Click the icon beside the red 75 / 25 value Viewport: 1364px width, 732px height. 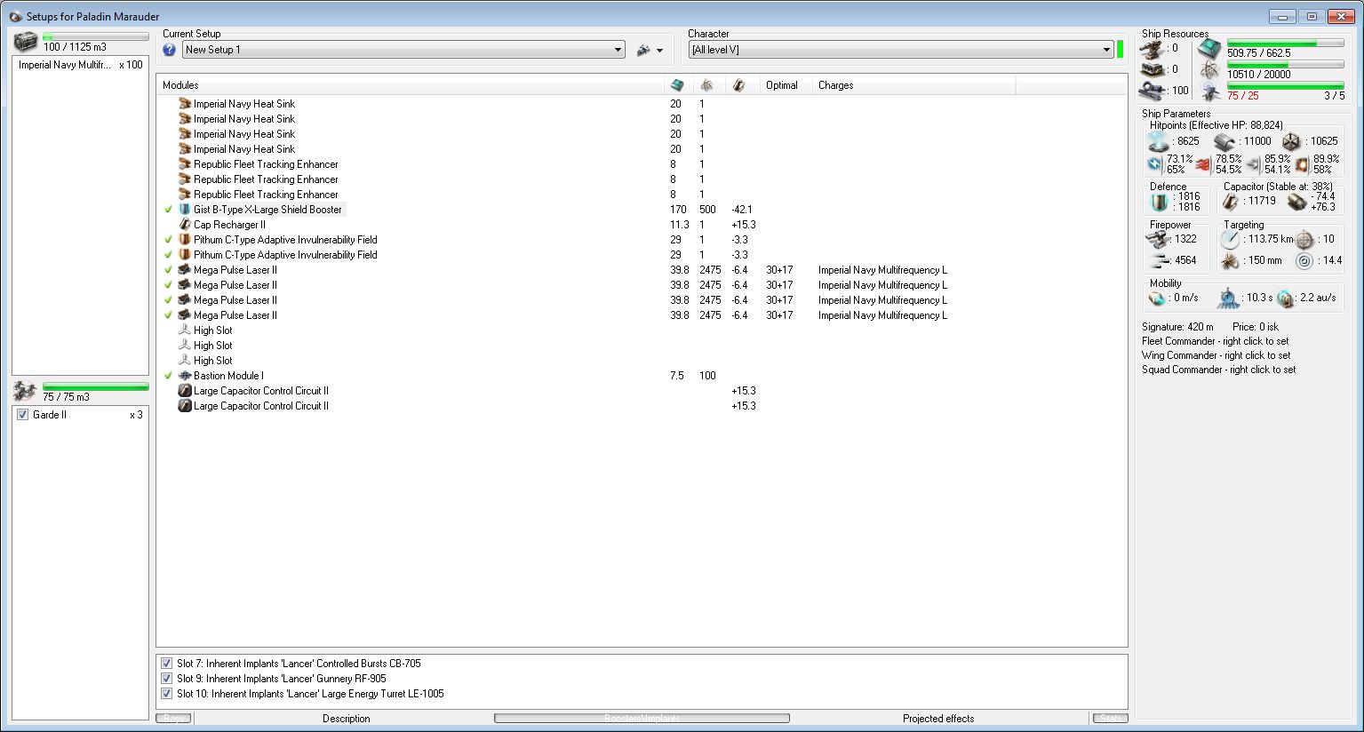(x=1209, y=91)
